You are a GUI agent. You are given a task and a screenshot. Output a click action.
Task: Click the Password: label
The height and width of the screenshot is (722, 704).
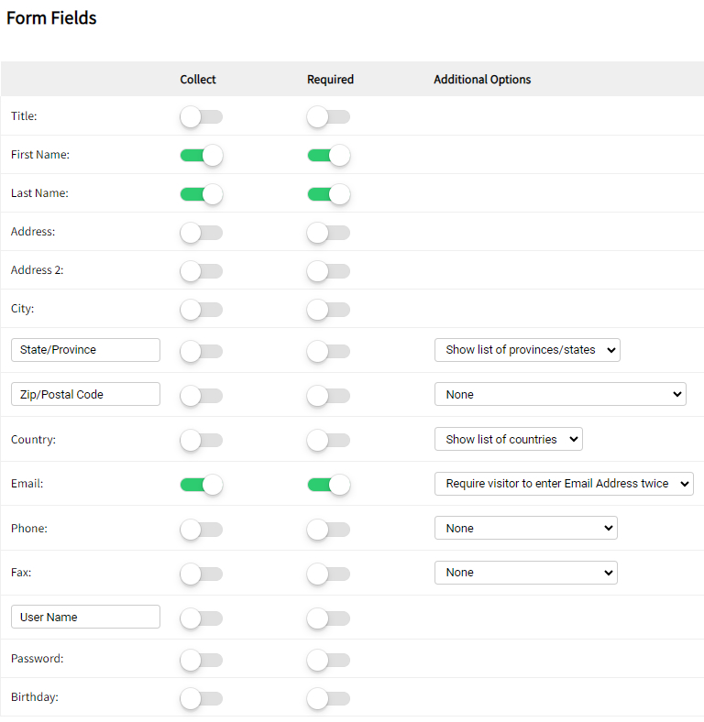[38, 659]
